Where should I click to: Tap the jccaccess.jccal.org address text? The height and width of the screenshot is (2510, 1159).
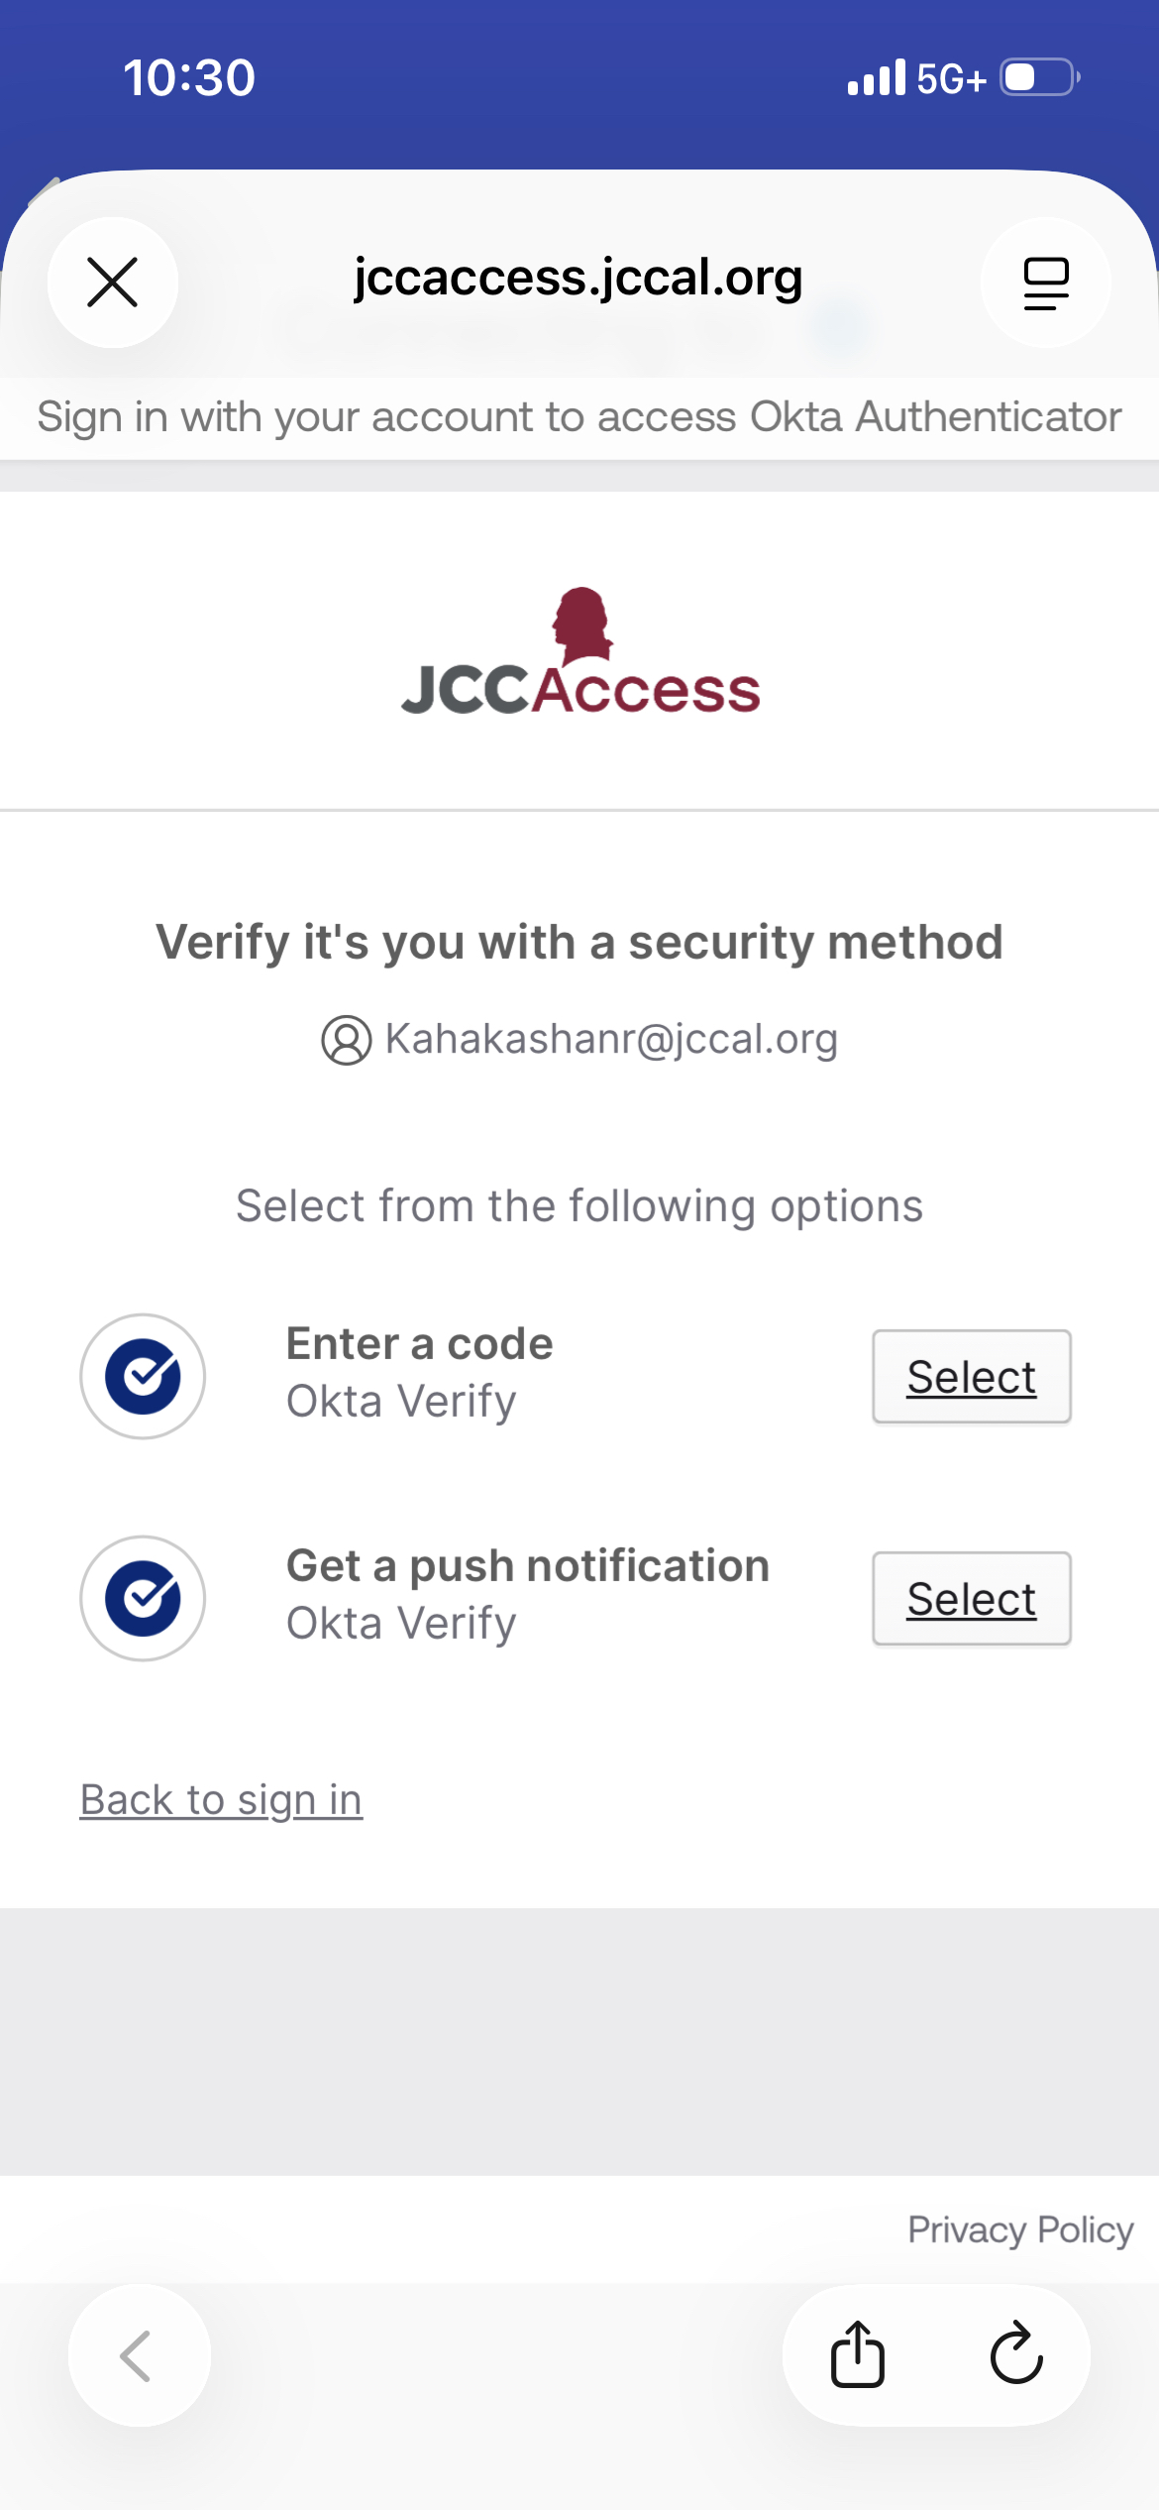click(x=578, y=279)
